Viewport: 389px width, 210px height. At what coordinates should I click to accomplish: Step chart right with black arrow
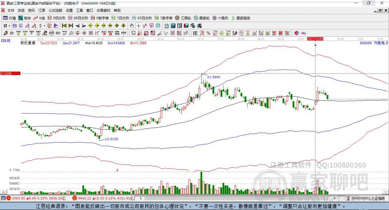pos(84,26)
